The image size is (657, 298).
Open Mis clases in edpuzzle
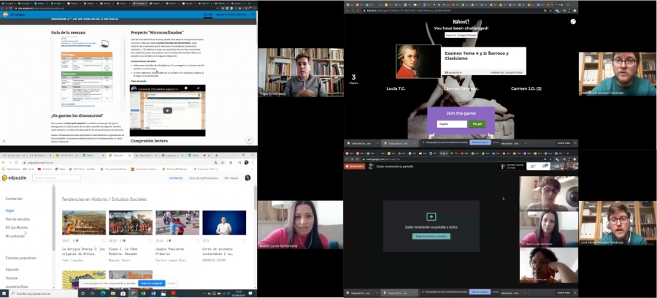231,178
